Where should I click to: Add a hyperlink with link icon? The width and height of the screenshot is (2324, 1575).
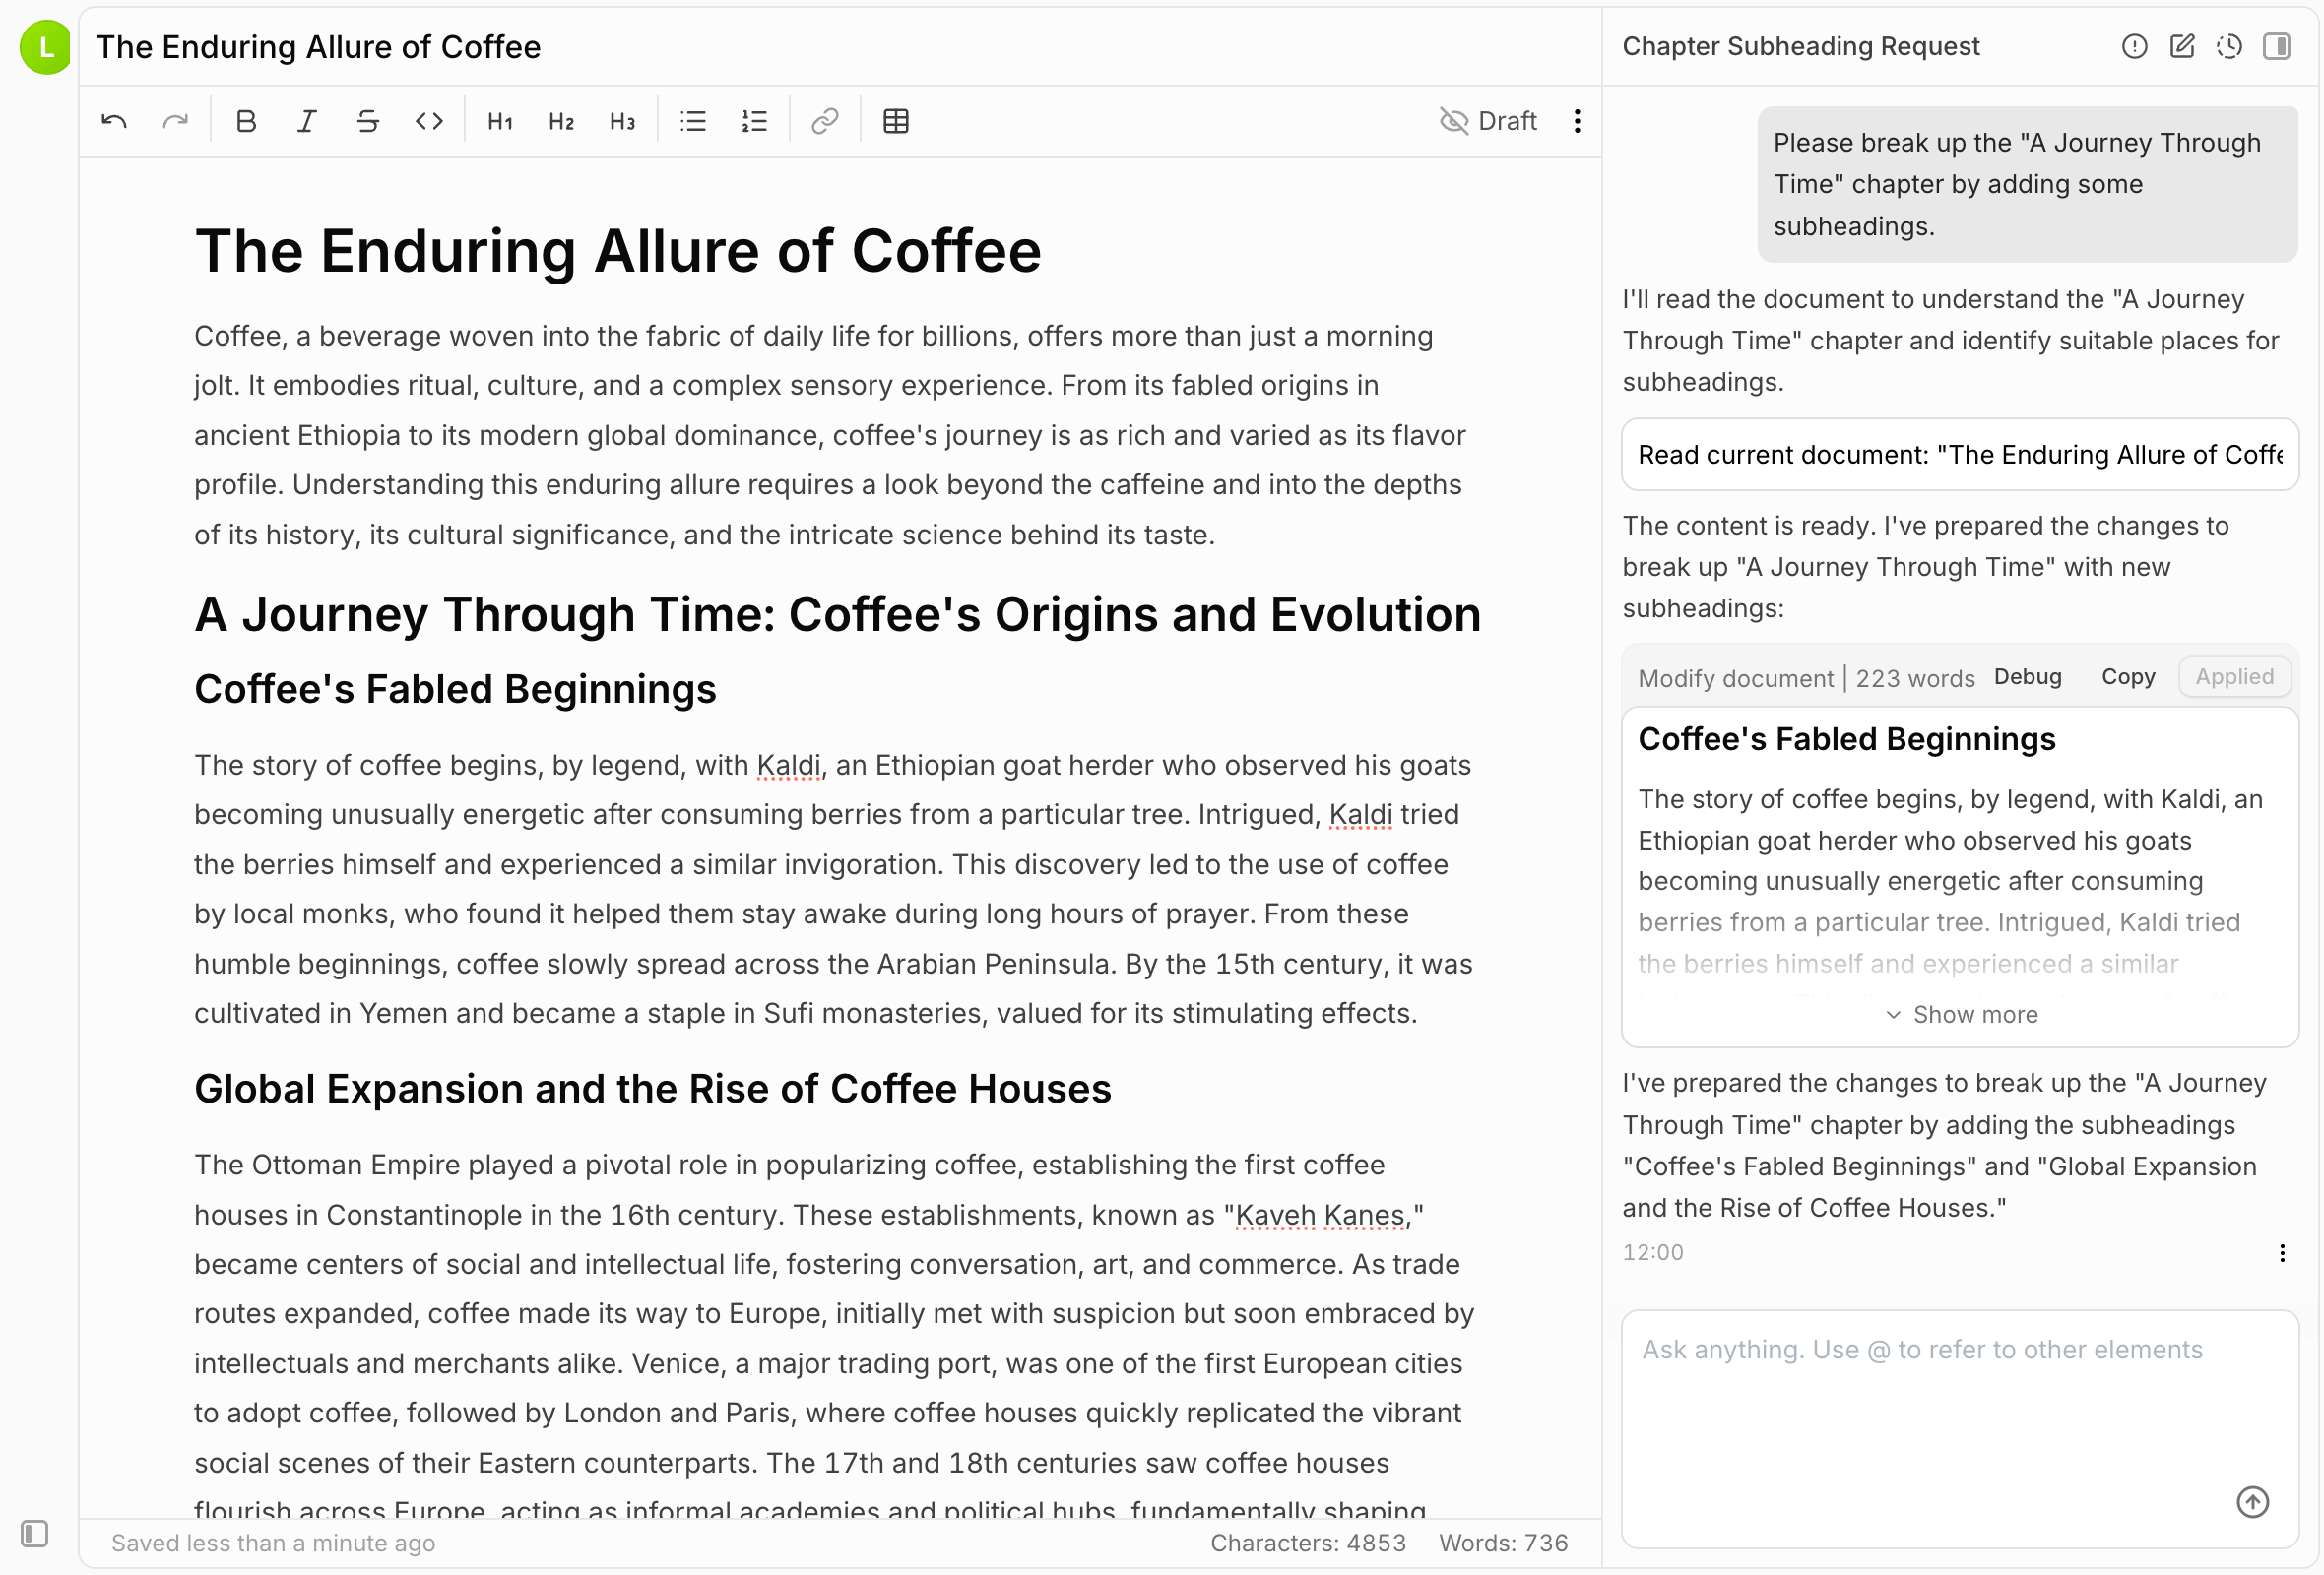pos(824,122)
